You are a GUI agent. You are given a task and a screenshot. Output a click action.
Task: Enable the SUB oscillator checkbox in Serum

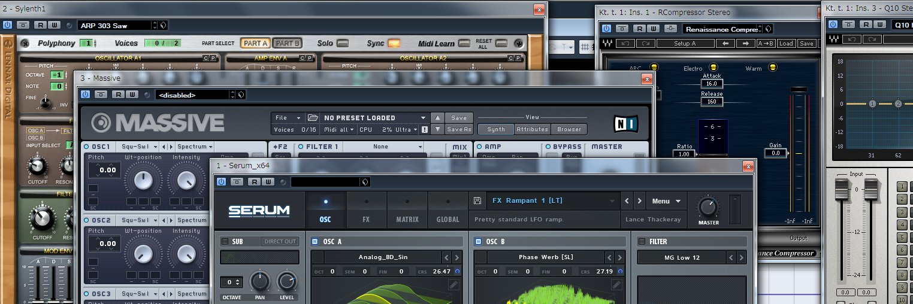[225, 242]
